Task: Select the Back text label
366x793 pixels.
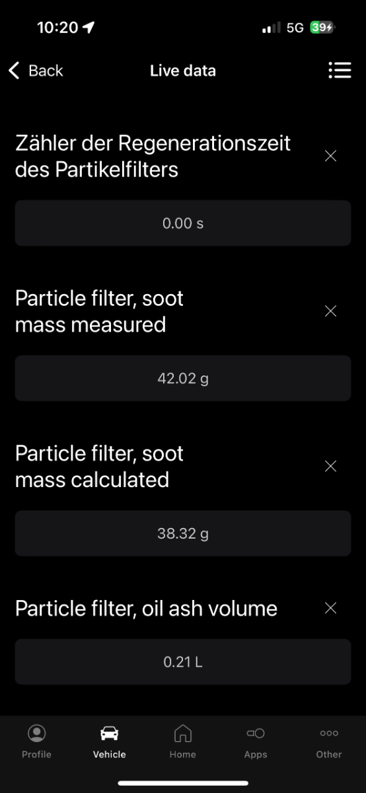Action: pyautogui.click(x=46, y=71)
